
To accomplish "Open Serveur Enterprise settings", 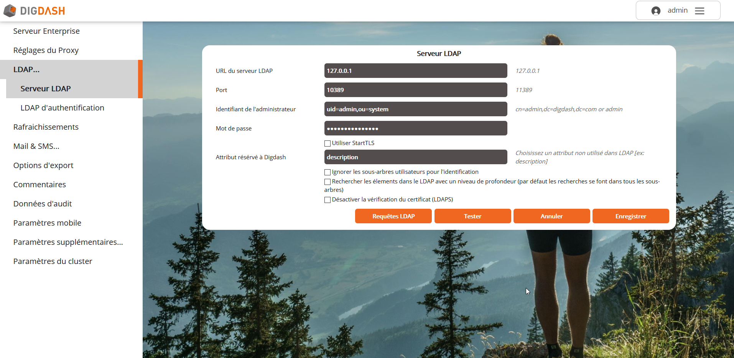I will [x=46, y=31].
